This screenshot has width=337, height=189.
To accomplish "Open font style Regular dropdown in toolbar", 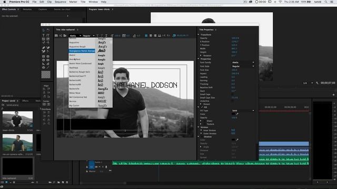I will click(88, 36).
